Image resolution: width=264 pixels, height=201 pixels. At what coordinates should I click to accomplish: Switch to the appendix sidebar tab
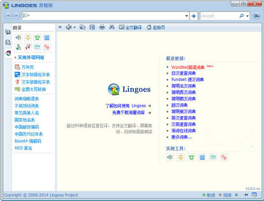[x=8, y=53]
